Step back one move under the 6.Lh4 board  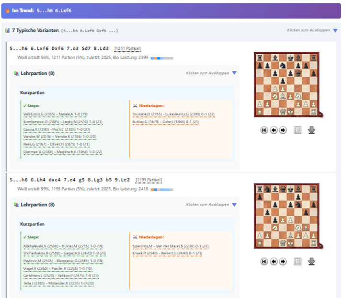274,261
